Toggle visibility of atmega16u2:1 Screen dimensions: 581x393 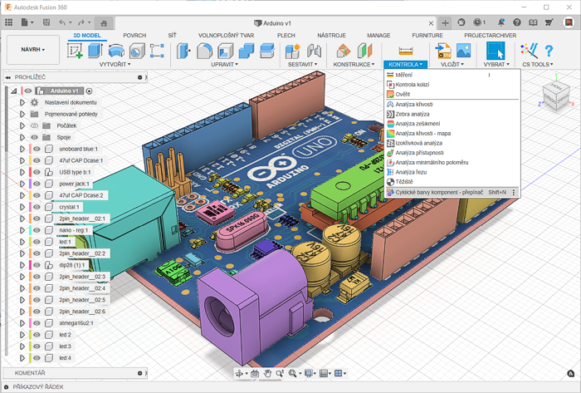pyautogui.click(x=37, y=323)
